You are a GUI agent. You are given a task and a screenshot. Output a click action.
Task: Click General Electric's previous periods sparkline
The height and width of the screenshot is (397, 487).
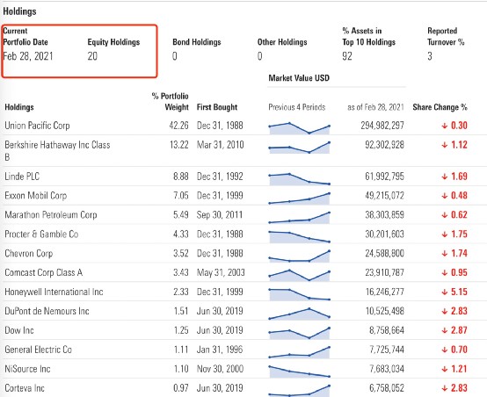coord(300,352)
